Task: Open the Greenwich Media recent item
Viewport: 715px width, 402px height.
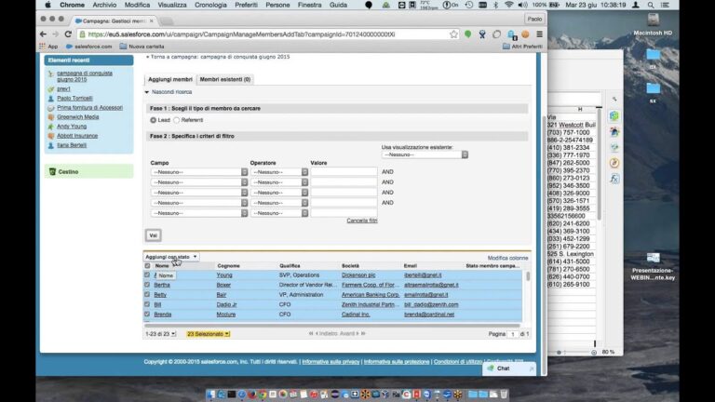Action: click(x=78, y=117)
